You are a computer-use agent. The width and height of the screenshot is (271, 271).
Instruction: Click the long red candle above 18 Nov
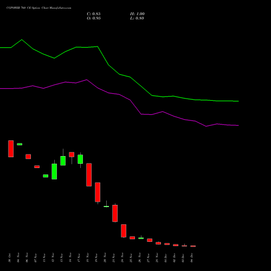coord(89,175)
